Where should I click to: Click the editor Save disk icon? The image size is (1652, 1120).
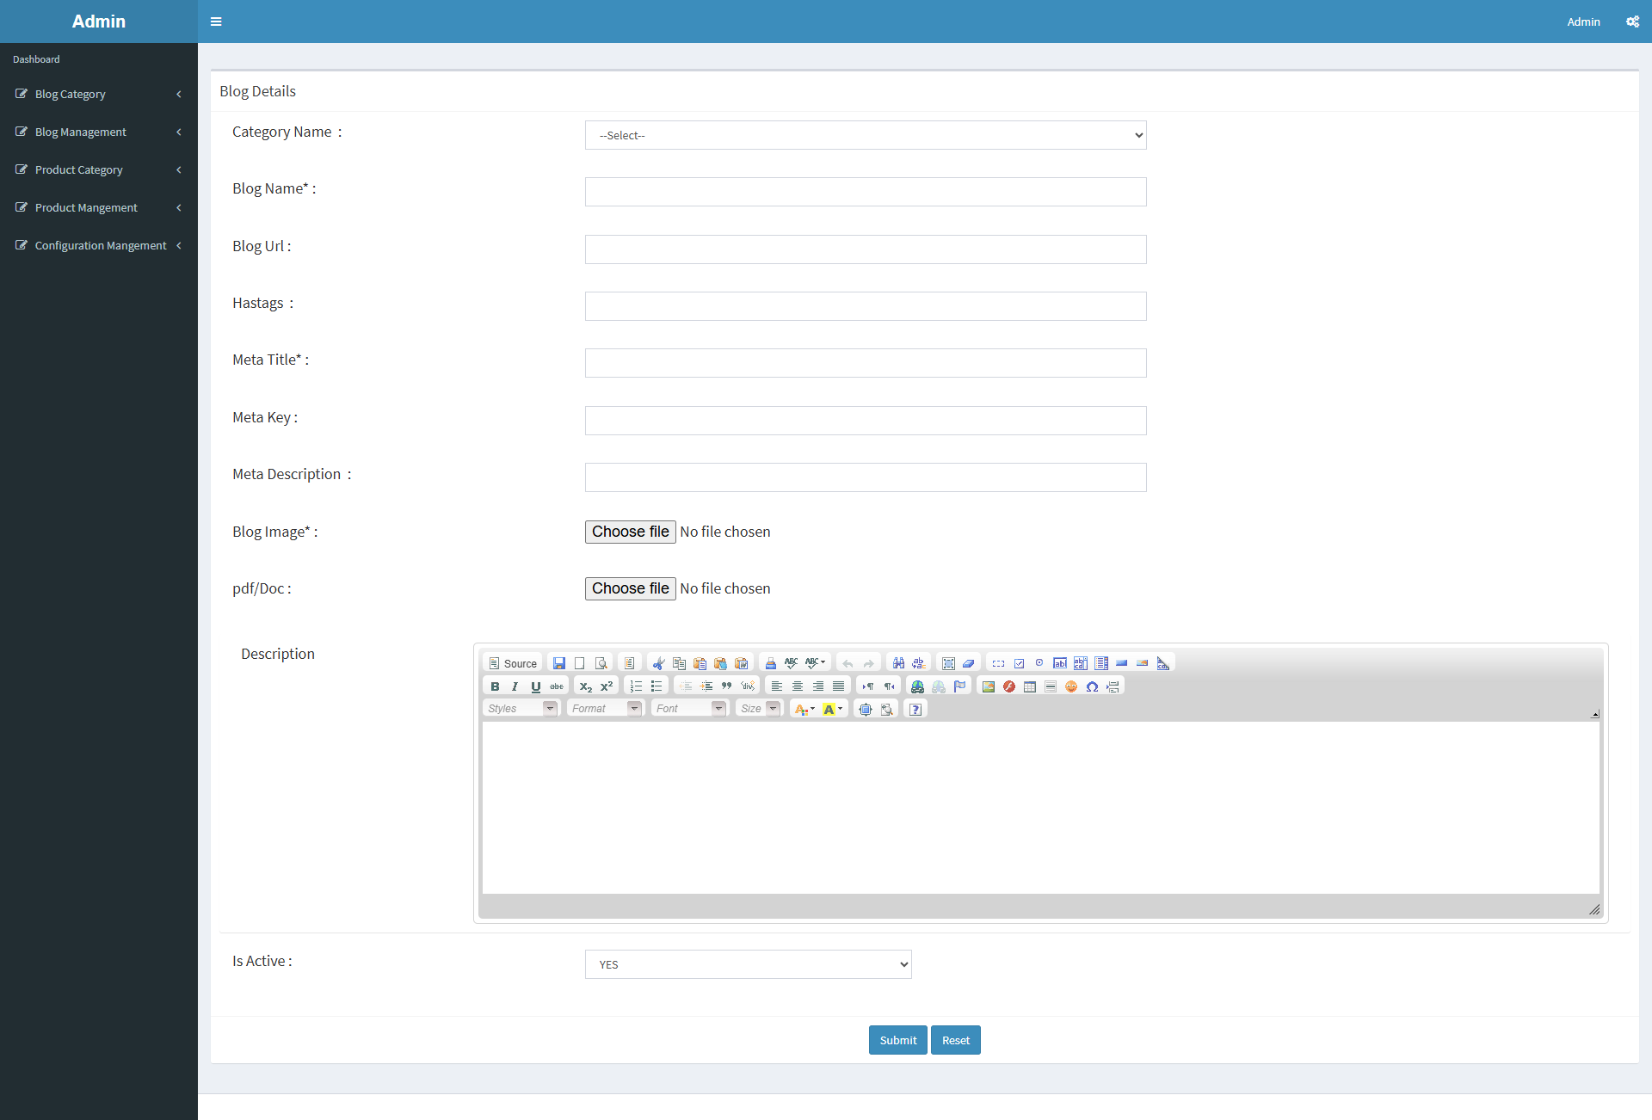pyautogui.click(x=559, y=663)
